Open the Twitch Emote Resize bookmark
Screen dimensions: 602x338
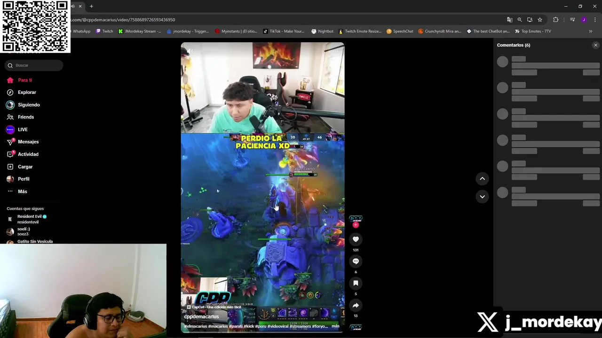[360, 31]
